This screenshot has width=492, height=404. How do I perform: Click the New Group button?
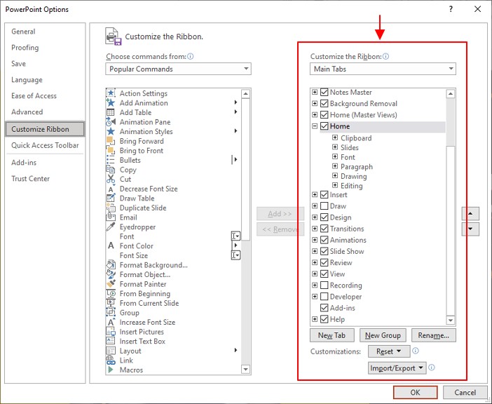coord(383,335)
